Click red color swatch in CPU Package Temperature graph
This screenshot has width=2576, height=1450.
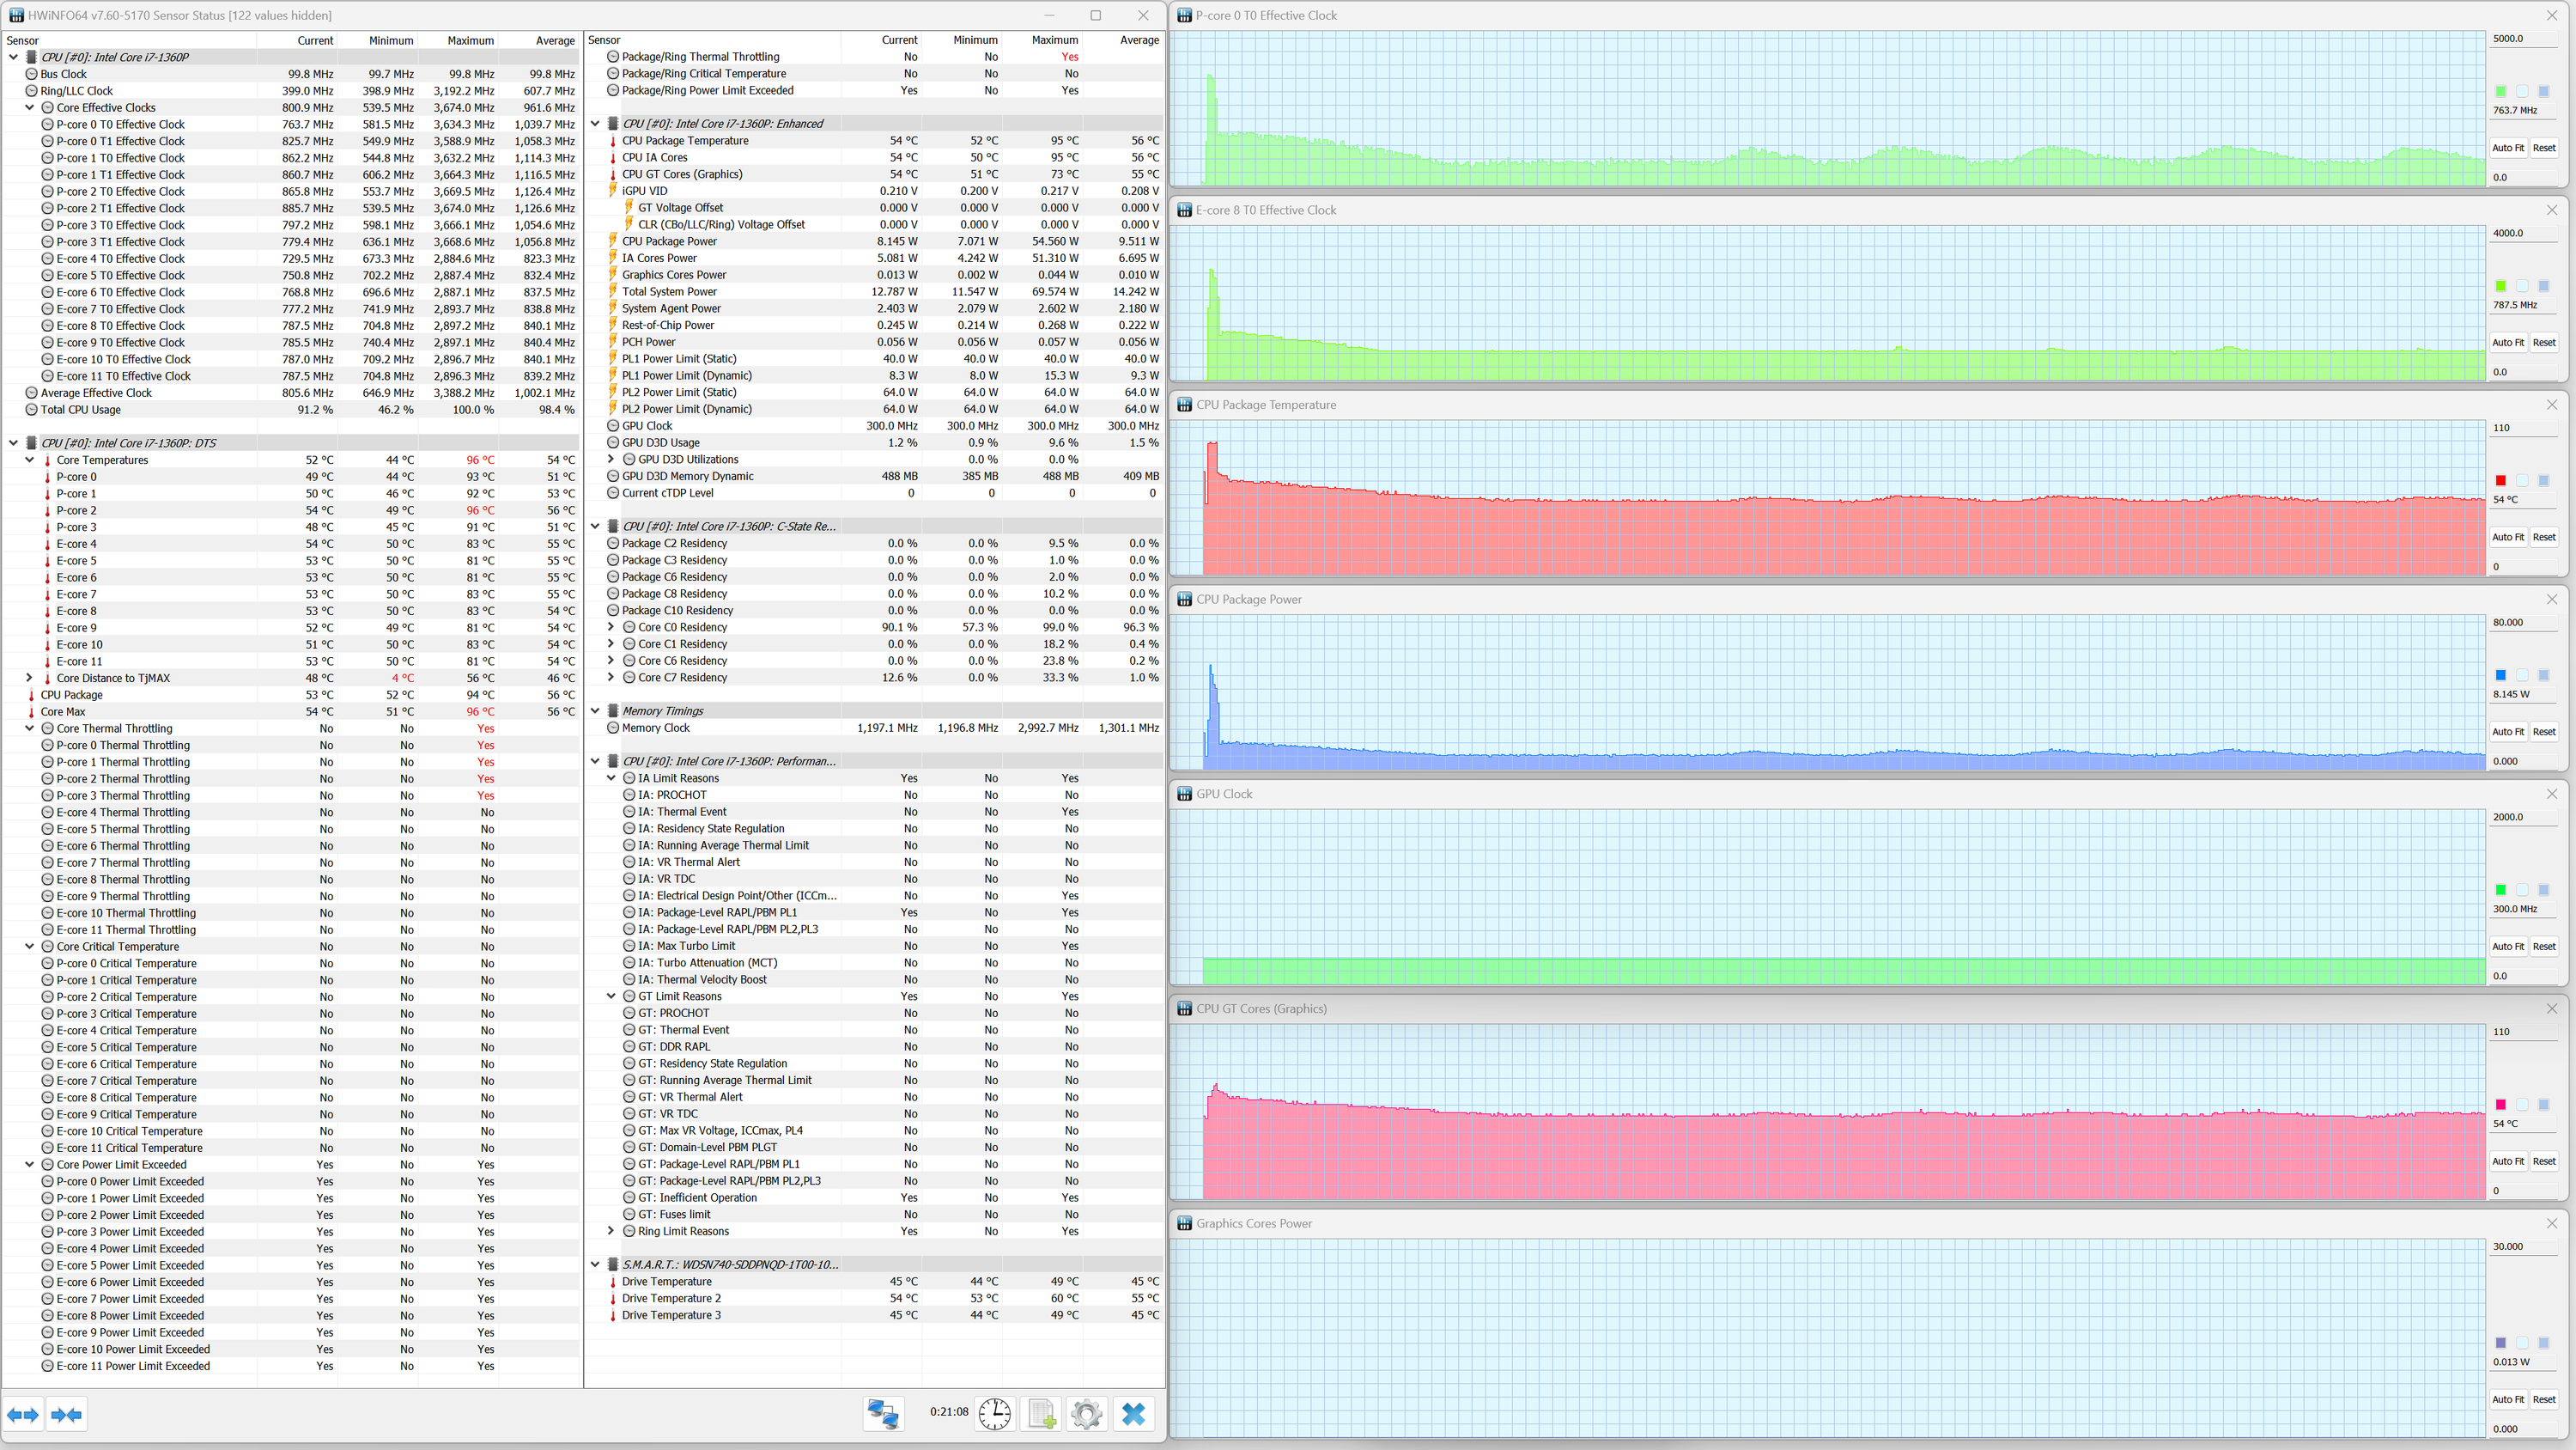coord(2500,480)
